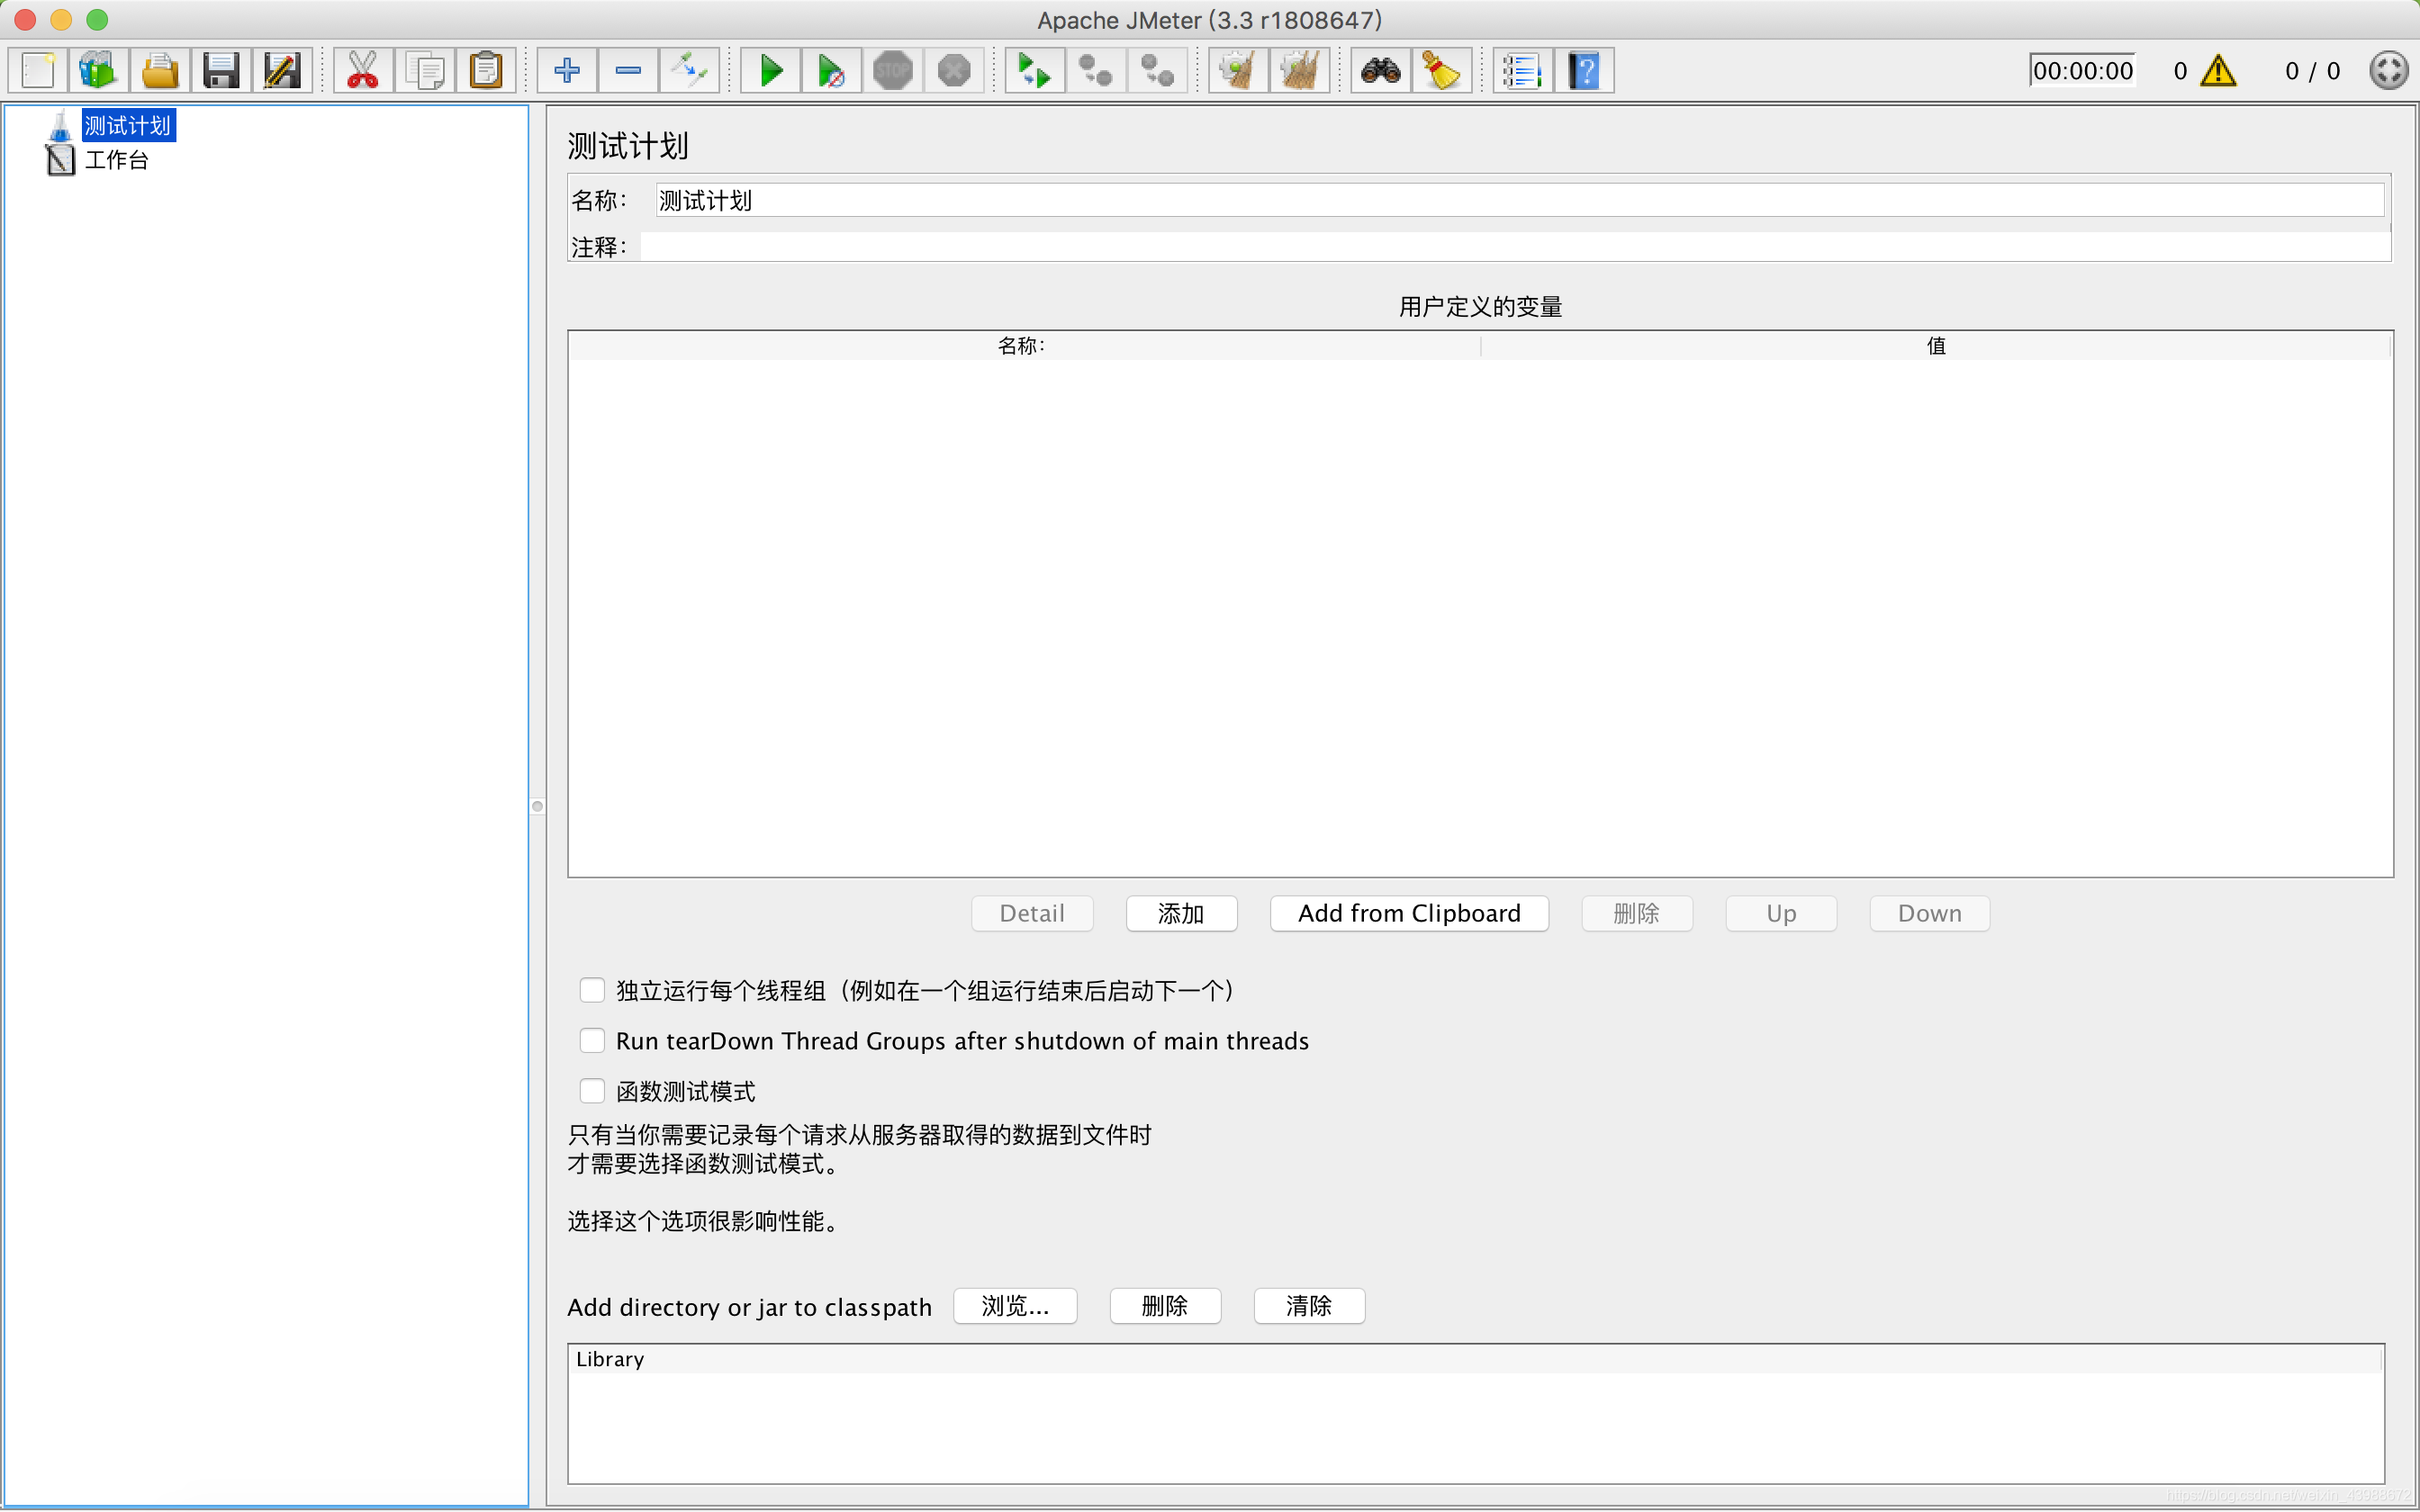Click the Start test run icon
Viewport: 2420px width, 1512px height.
(770, 69)
